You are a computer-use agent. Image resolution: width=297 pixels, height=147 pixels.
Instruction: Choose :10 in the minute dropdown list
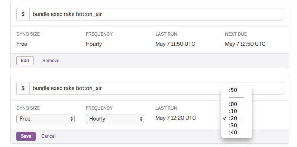(x=236, y=111)
